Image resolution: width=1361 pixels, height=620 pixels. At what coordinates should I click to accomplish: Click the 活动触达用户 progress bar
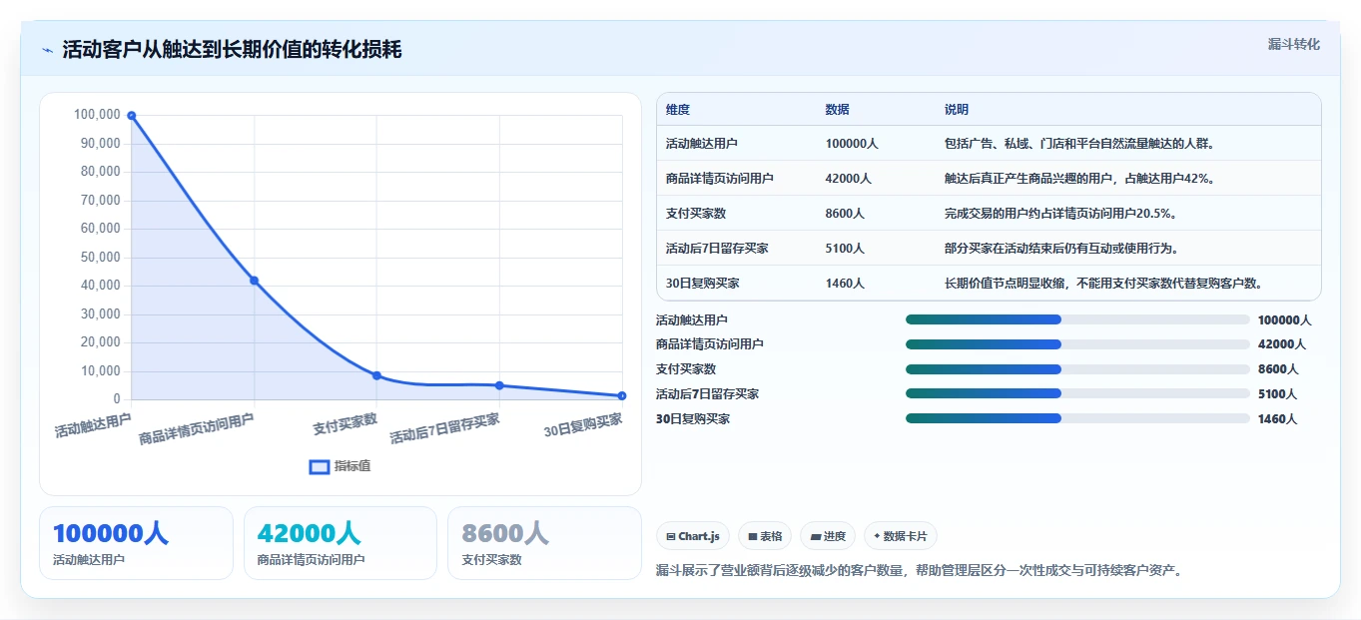pos(1077,319)
